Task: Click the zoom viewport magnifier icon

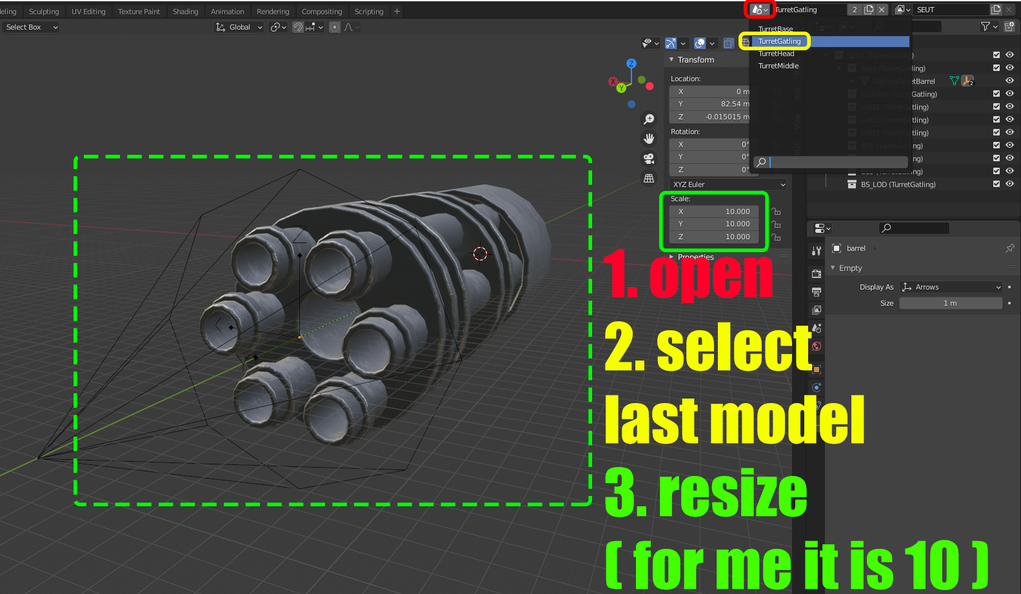Action: point(649,119)
